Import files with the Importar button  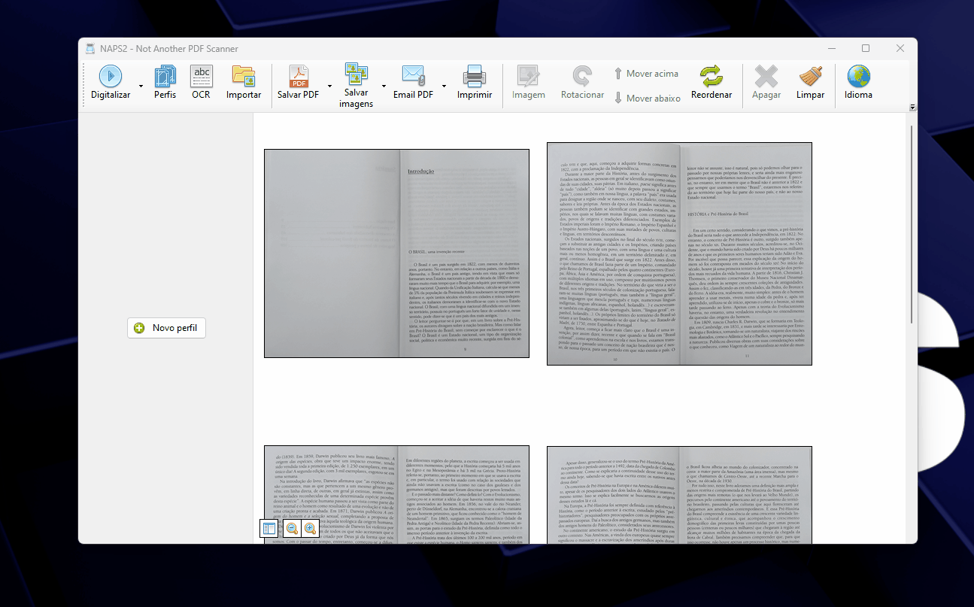click(244, 83)
